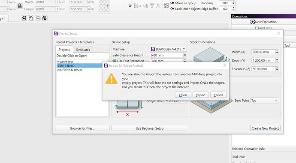The image size is (296, 163).
Task: Increase the Thickness (Z) stepper value
Action: pyautogui.click(x=277, y=68)
